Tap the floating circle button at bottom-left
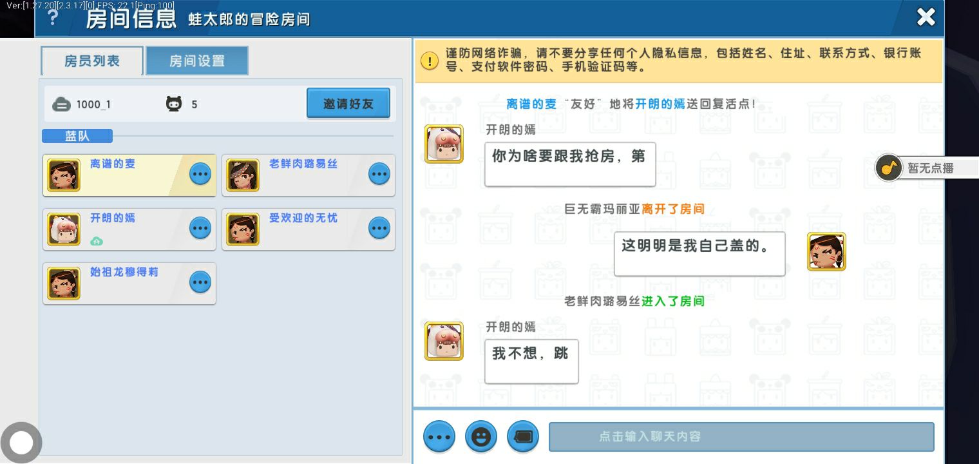This screenshot has width=979, height=464. coord(21,443)
